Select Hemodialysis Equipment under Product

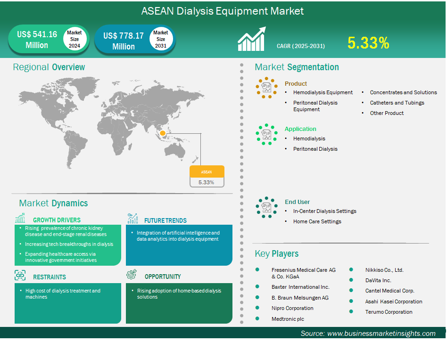[x=323, y=92]
